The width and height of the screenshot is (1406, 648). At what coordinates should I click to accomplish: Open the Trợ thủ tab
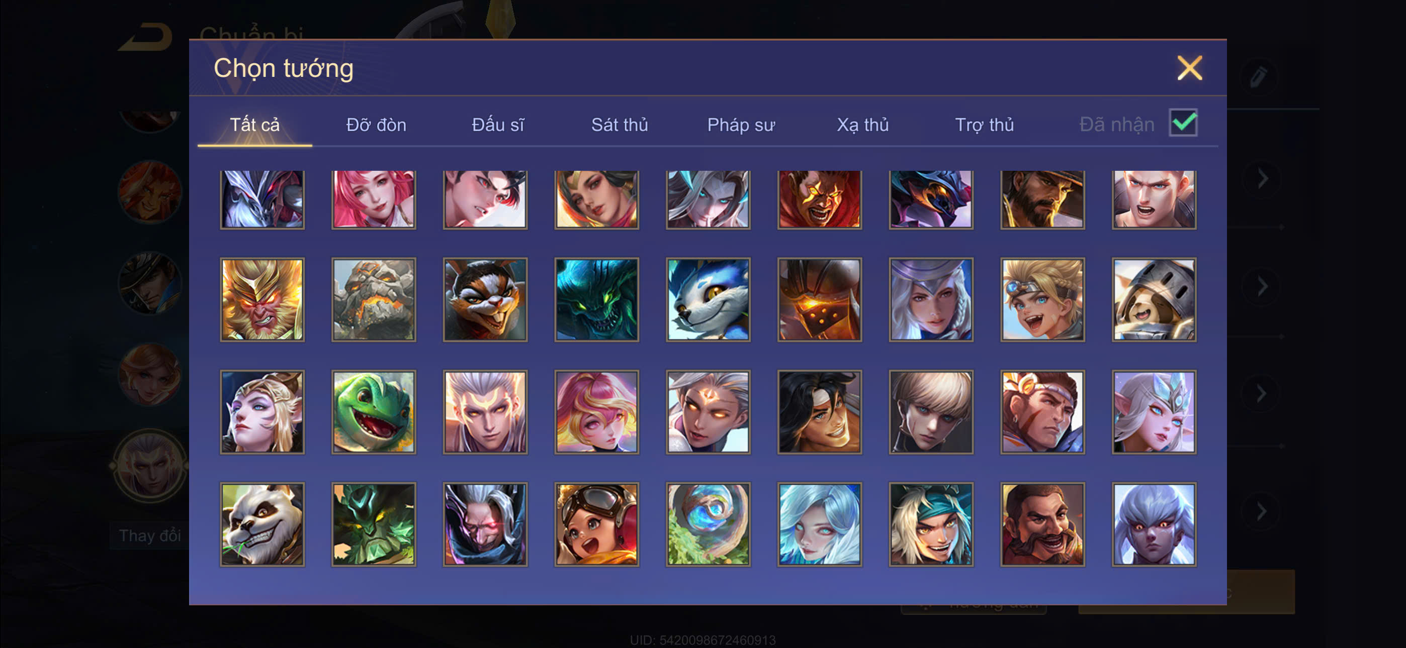coord(984,125)
